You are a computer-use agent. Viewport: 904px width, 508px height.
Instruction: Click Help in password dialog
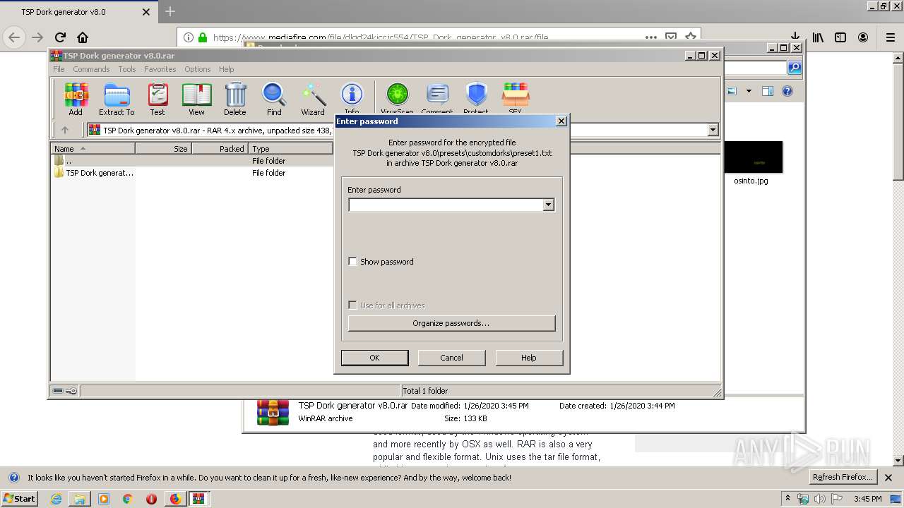pyautogui.click(x=529, y=358)
